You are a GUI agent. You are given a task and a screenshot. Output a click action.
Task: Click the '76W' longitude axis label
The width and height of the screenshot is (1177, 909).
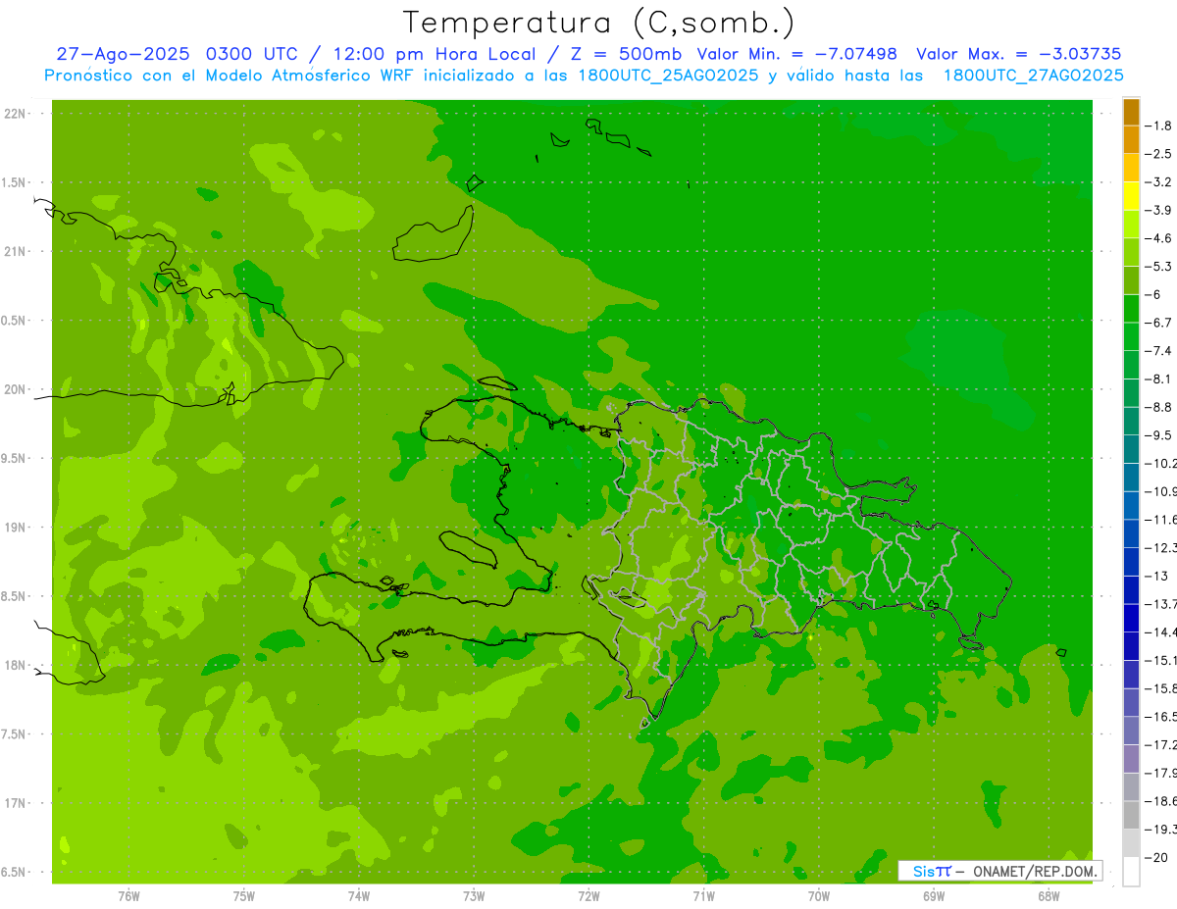point(128,896)
